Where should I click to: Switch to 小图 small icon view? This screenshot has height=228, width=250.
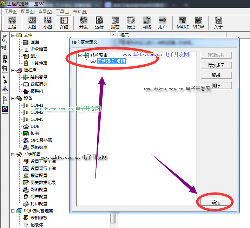coord(48,23)
